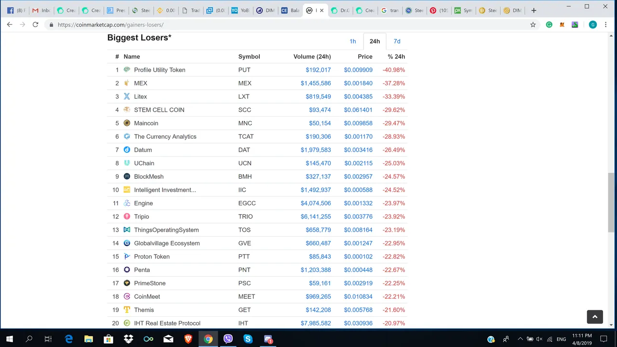
Task: Open Skype from the taskbar
Action: tap(248, 339)
